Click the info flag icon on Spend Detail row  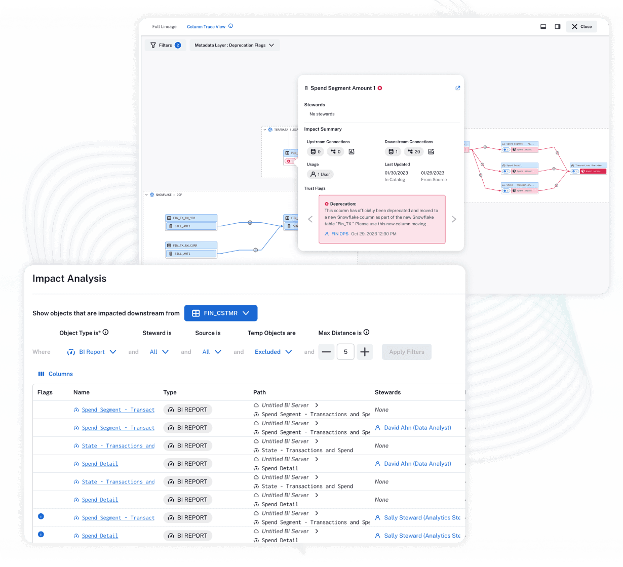[41, 534]
